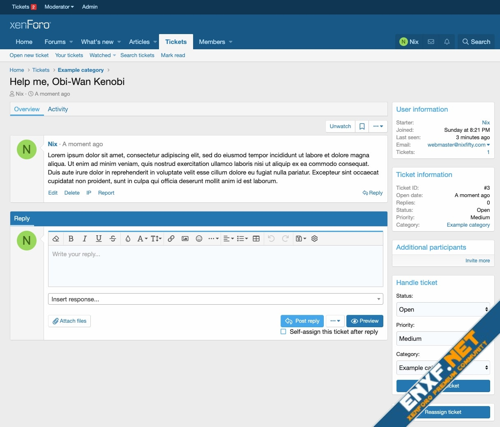Click the green N avatar beside the reply editor
The image size is (500, 427).
tap(27, 241)
